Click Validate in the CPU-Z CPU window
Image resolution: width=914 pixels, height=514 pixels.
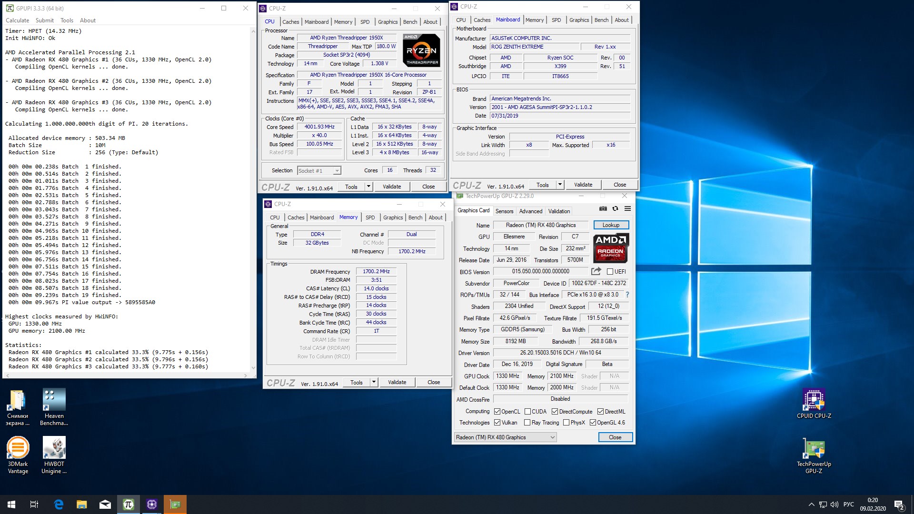[x=392, y=187]
